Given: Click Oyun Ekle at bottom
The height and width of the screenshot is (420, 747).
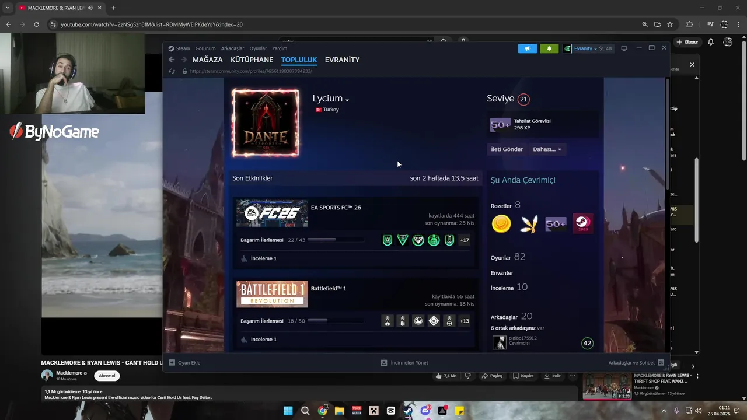Looking at the screenshot, I should (185, 363).
